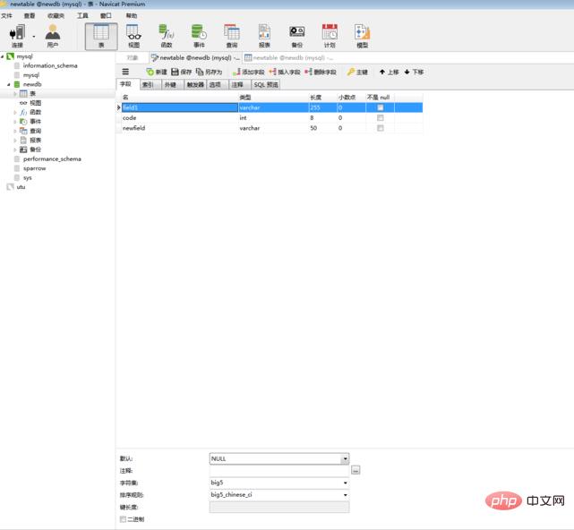574x530 pixels.
Task: Open the 函数 (Function) toolbar icon
Action: 167,35
